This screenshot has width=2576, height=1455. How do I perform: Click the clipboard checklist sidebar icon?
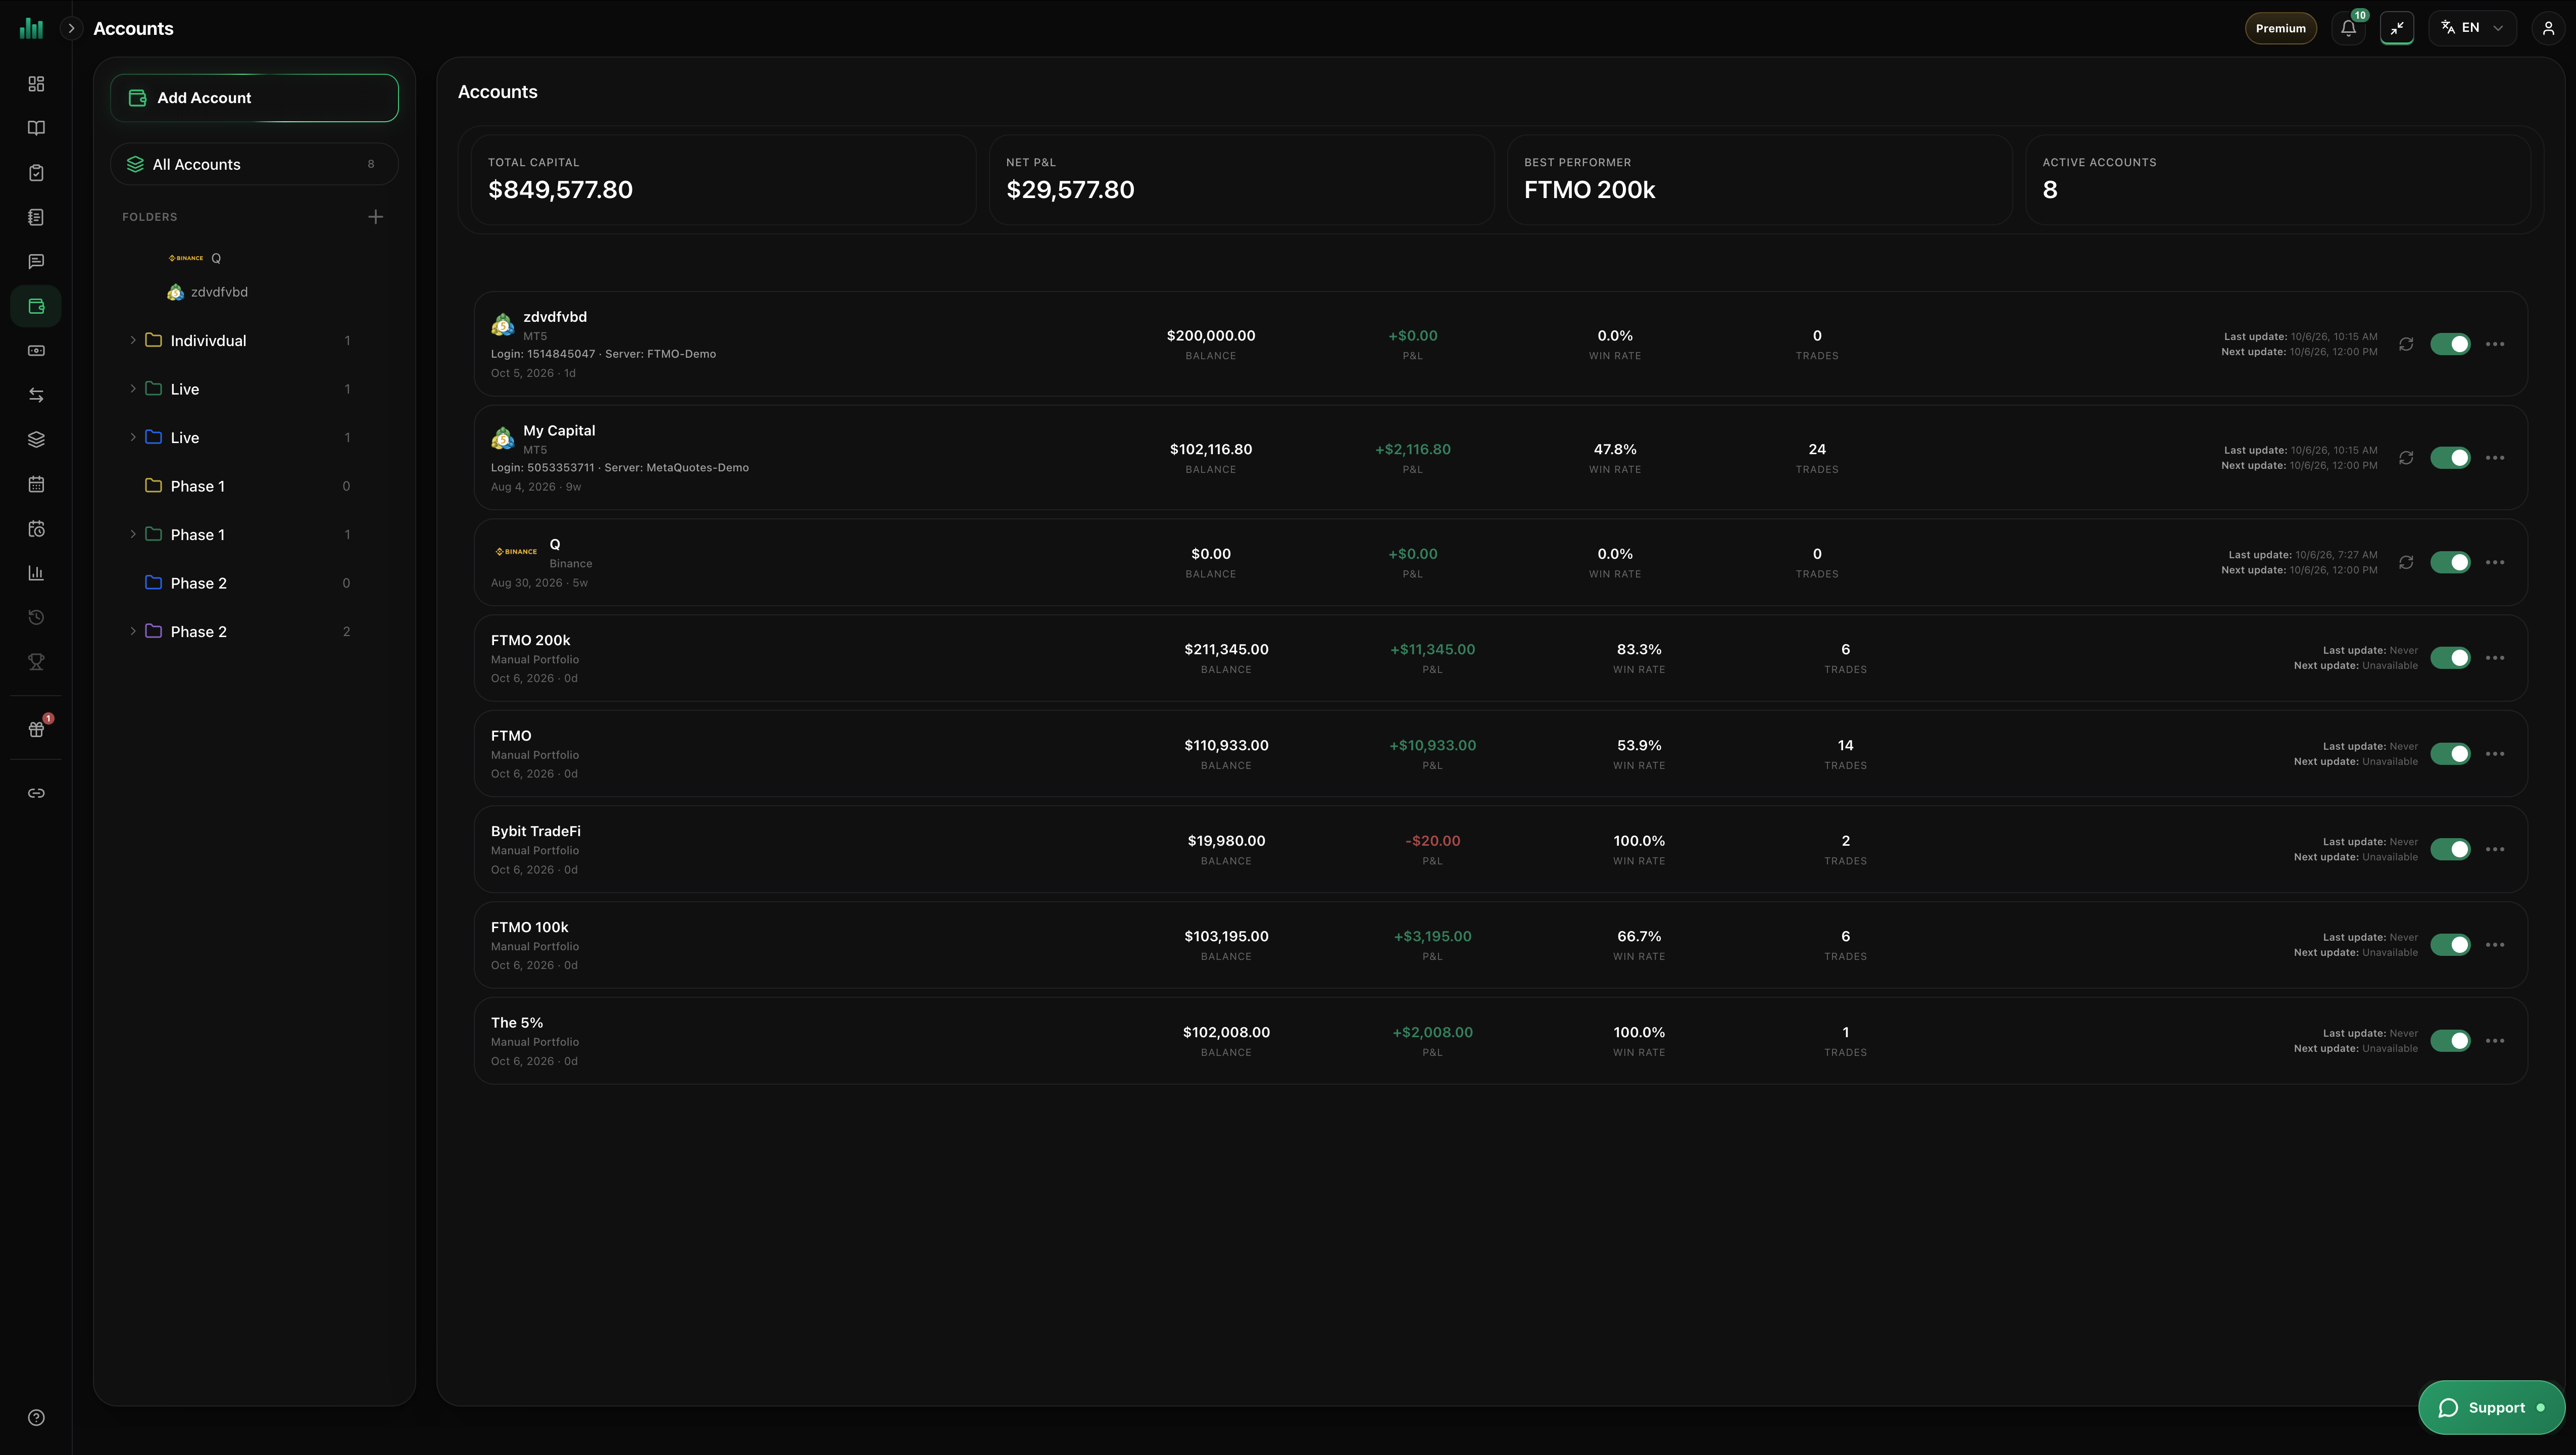[x=36, y=173]
